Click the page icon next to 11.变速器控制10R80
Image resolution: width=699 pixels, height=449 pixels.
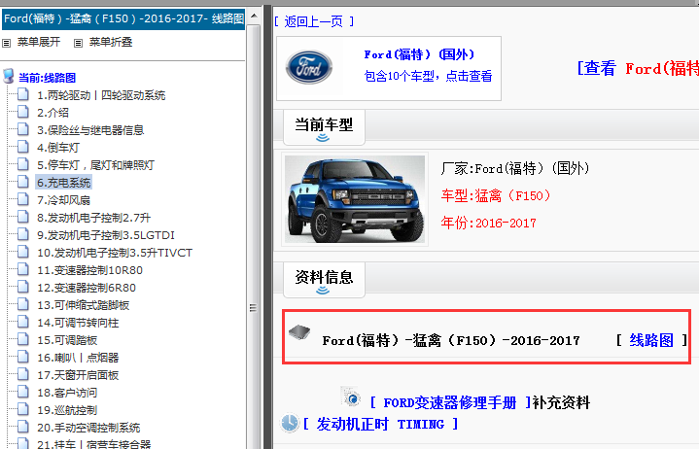[23, 269]
